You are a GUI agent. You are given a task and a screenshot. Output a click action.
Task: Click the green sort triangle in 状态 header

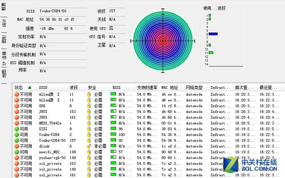pos(30,87)
